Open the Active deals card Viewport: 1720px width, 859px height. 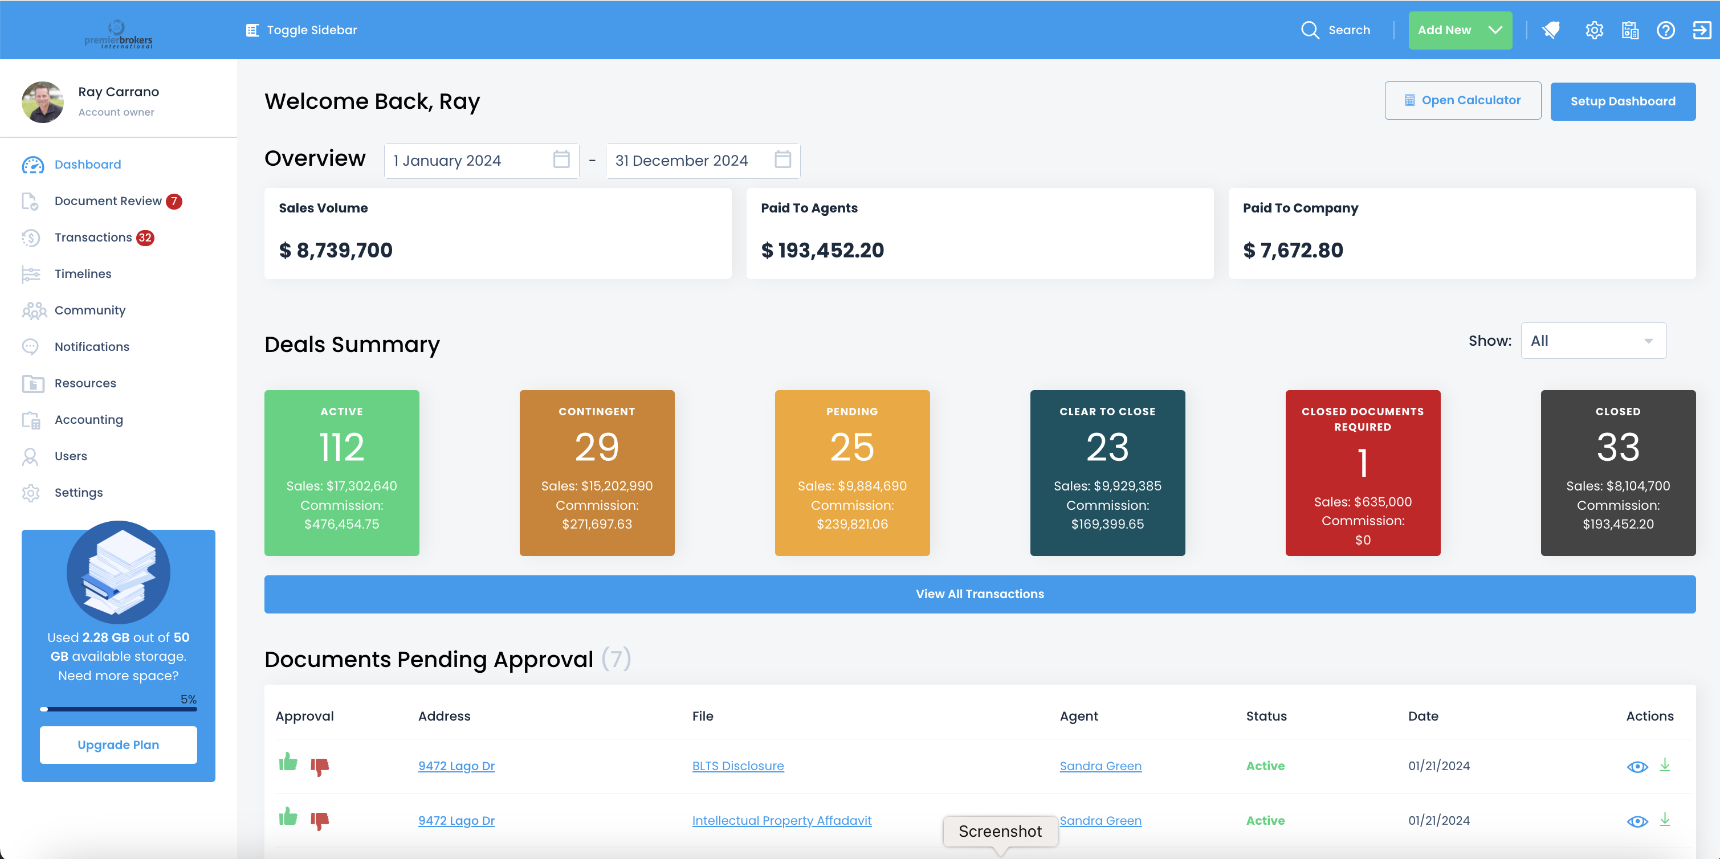[342, 473]
